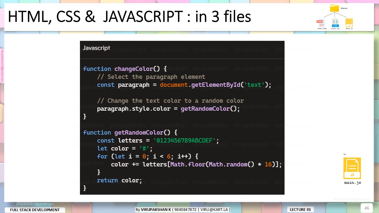Click the 'function changeColor()' code line

pyautogui.click(x=125, y=69)
